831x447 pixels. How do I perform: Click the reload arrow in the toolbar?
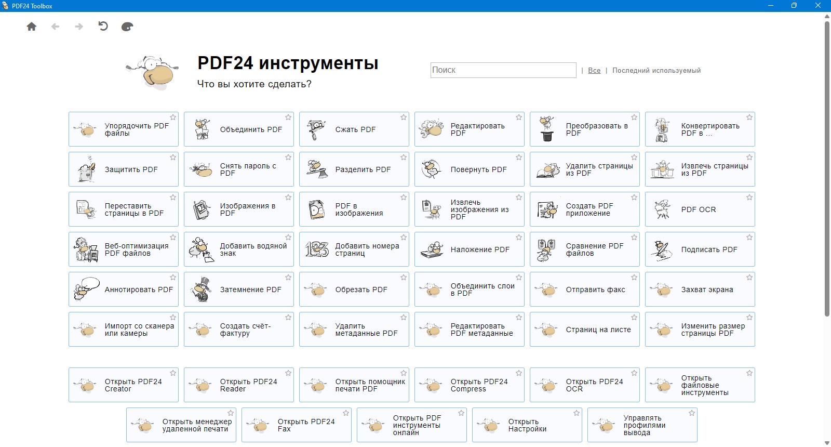tap(103, 26)
